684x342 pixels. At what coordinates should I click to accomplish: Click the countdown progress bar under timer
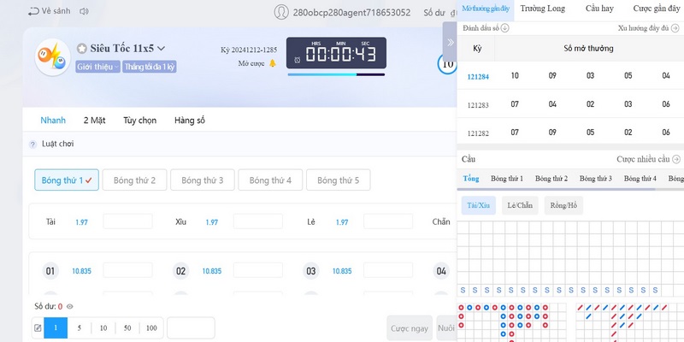pyautogui.click(x=335, y=74)
